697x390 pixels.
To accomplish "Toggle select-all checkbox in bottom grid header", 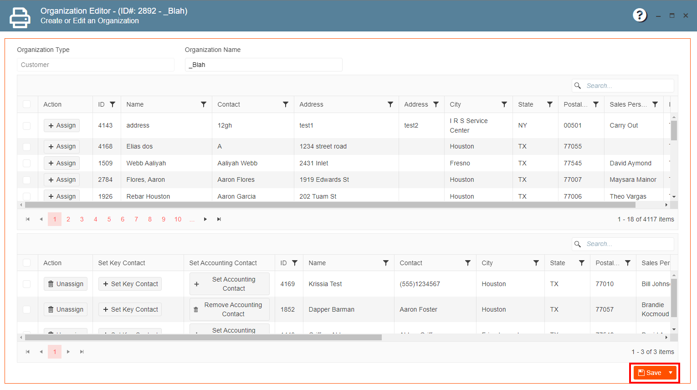I will pos(27,263).
